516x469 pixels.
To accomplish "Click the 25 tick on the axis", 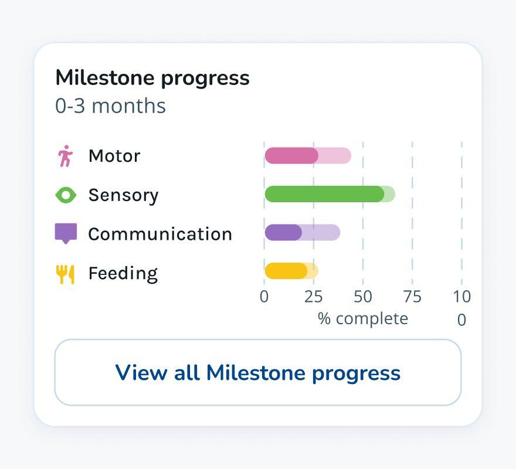I will pos(313,297).
